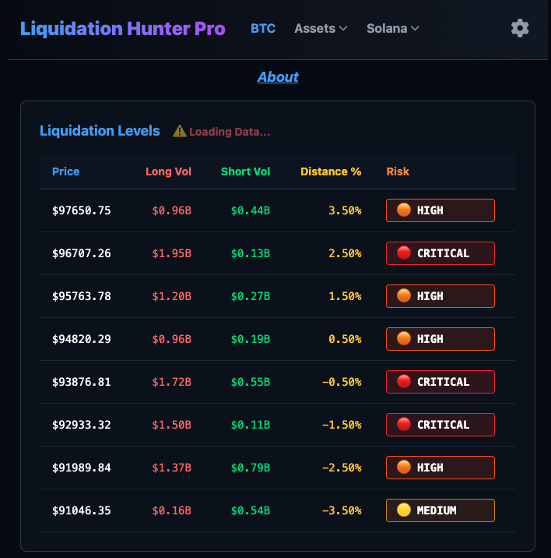Click the HIGH risk badge for $95763.78
This screenshot has height=558, width=551.
click(x=440, y=296)
